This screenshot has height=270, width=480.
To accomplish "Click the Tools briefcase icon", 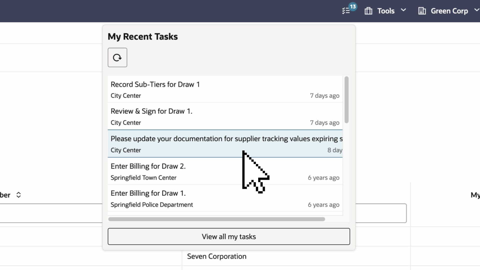I will [368, 11].
